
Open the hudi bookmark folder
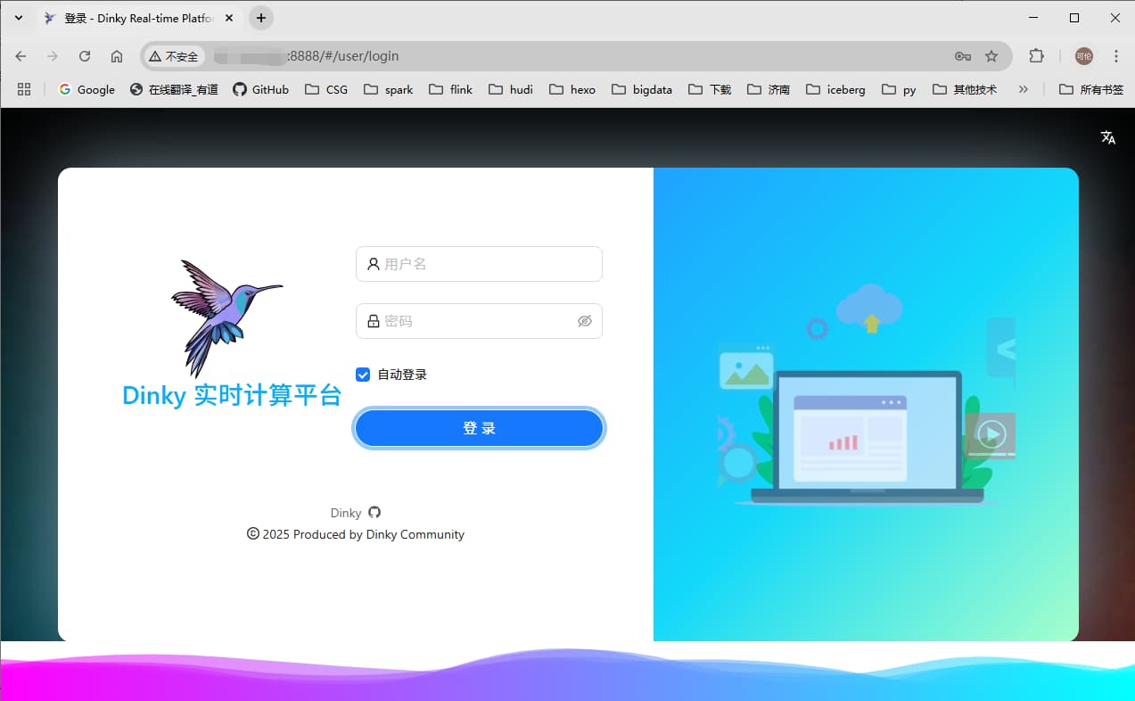(511, 89)
